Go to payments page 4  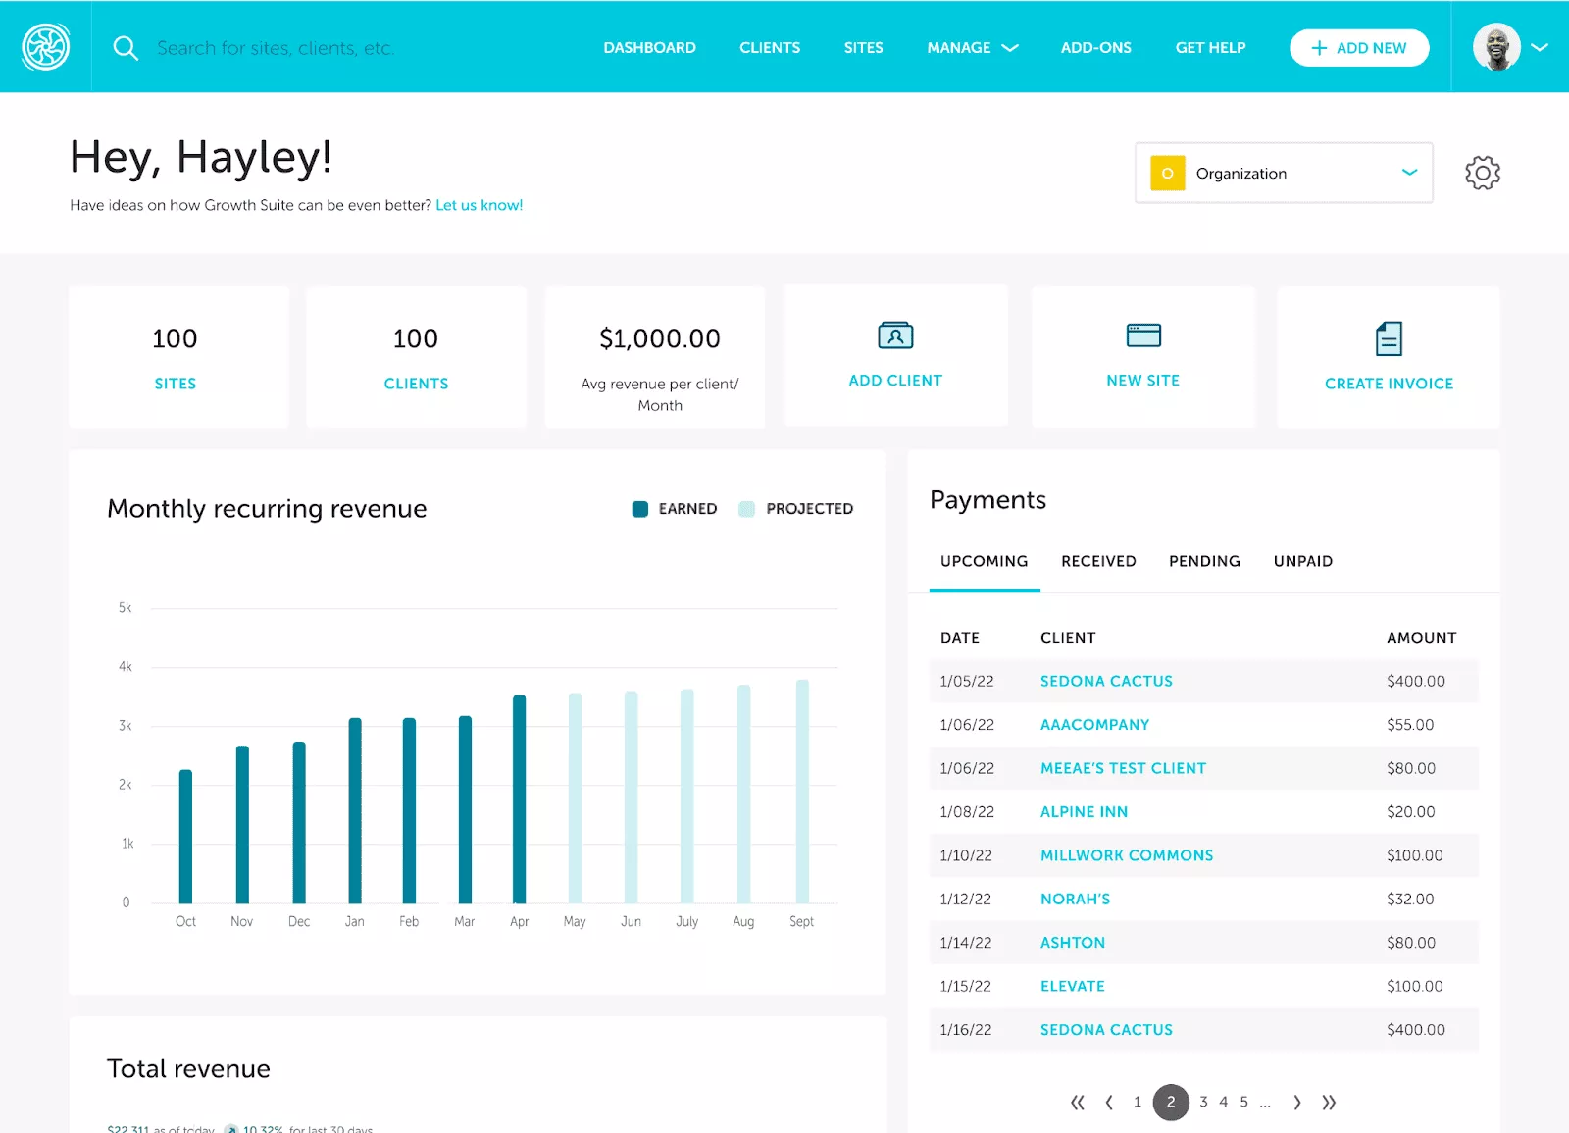[x=1223, y=1103]
